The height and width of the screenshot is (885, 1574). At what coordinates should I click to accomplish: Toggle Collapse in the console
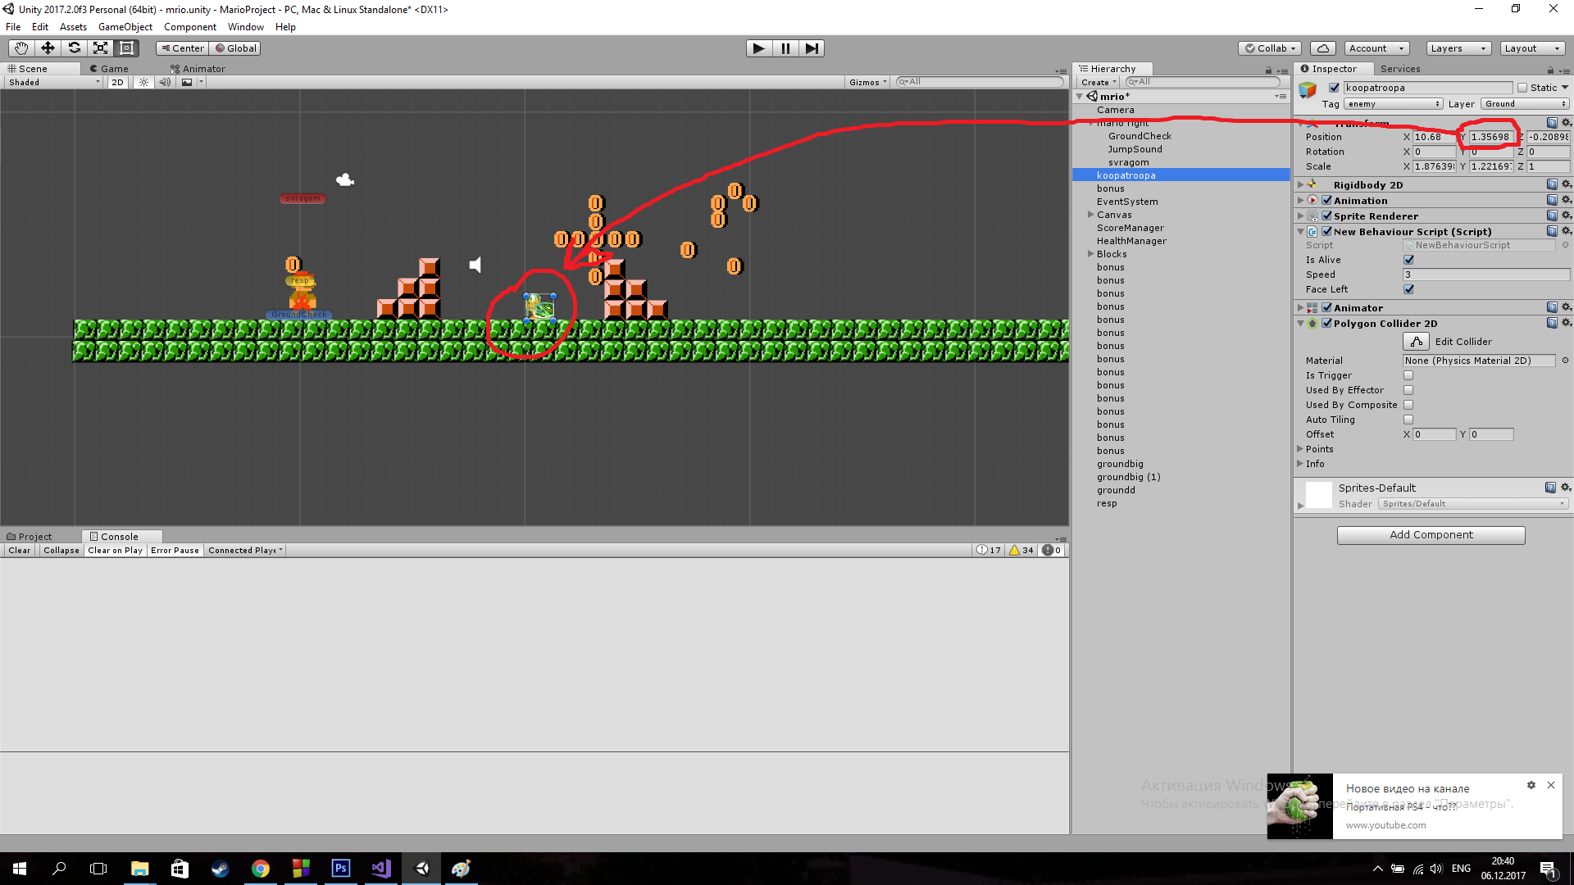pyautogui.click(x=61, y=551)
